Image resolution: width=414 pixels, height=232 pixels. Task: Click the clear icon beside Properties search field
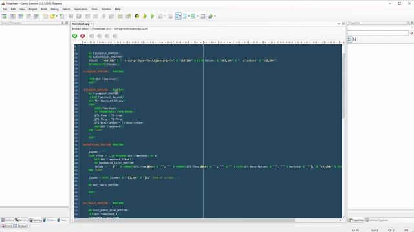click(411, 33)
